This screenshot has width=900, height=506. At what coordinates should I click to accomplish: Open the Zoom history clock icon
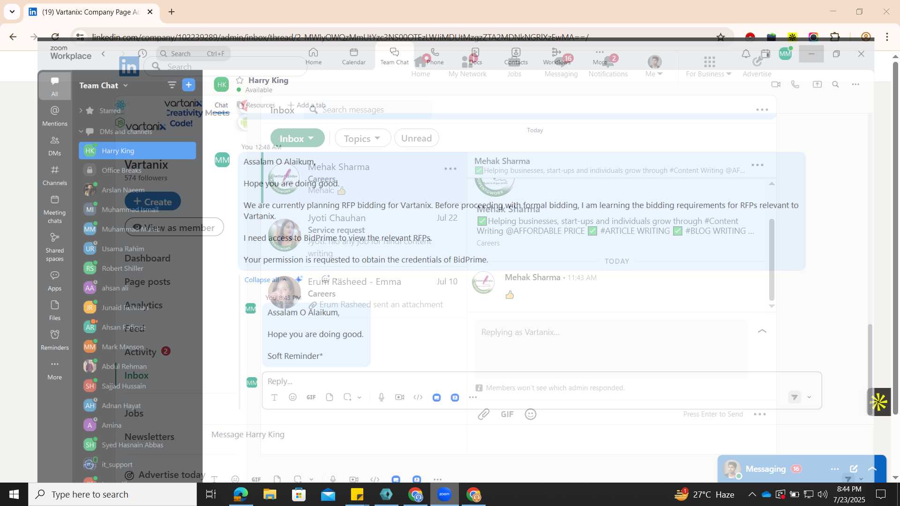click(x=142, y=53)
